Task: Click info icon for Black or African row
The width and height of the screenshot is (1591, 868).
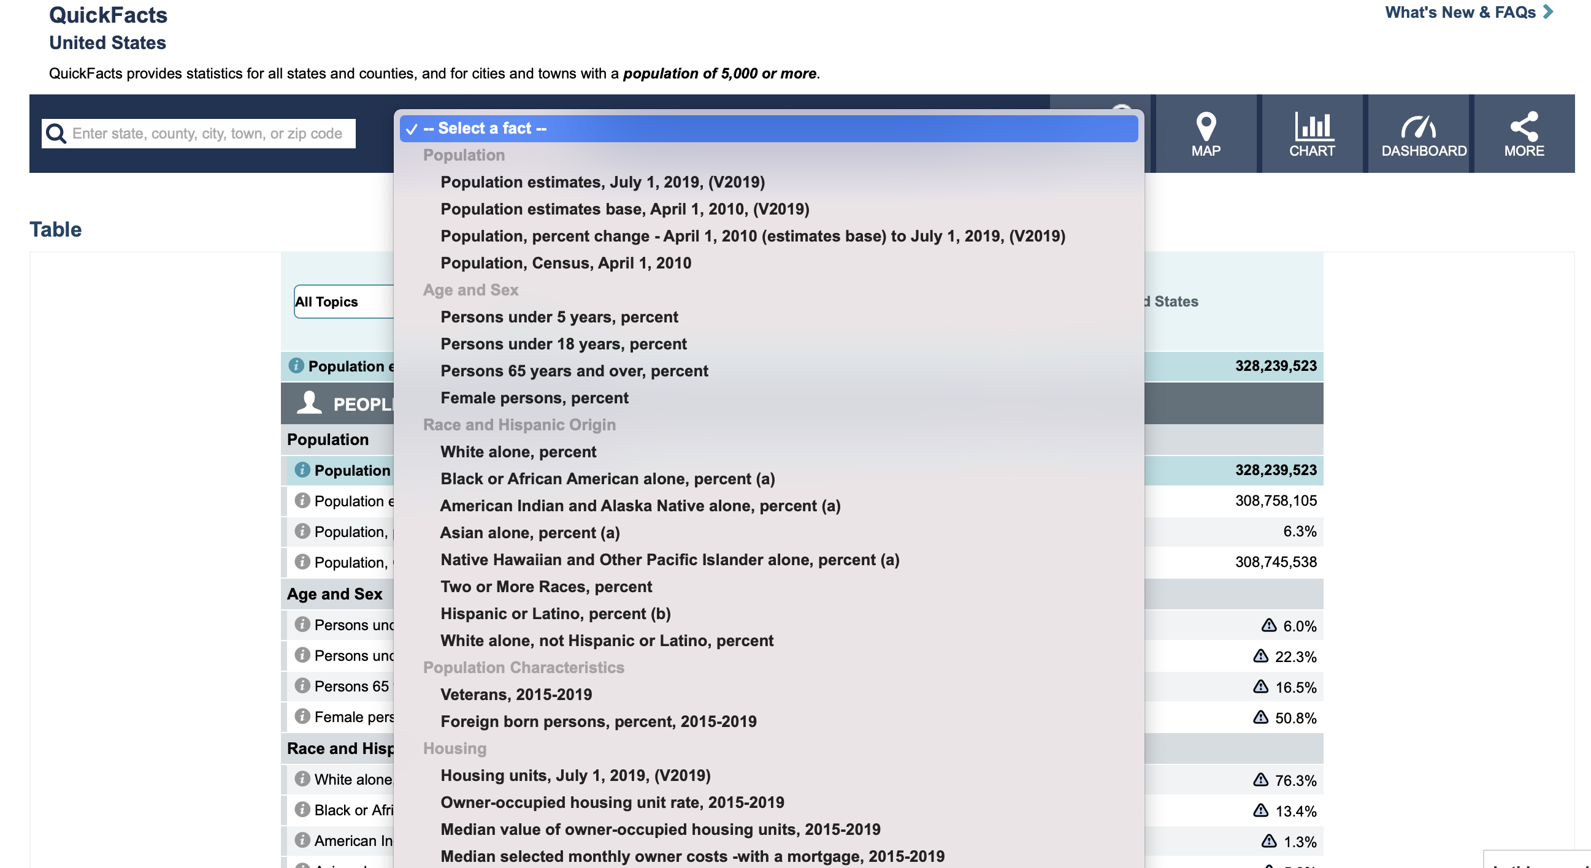Action: pyautogui.click(x=302, y=809)
